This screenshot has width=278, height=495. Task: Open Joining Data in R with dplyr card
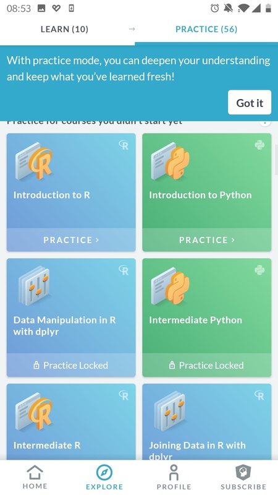tap(207, 422)
